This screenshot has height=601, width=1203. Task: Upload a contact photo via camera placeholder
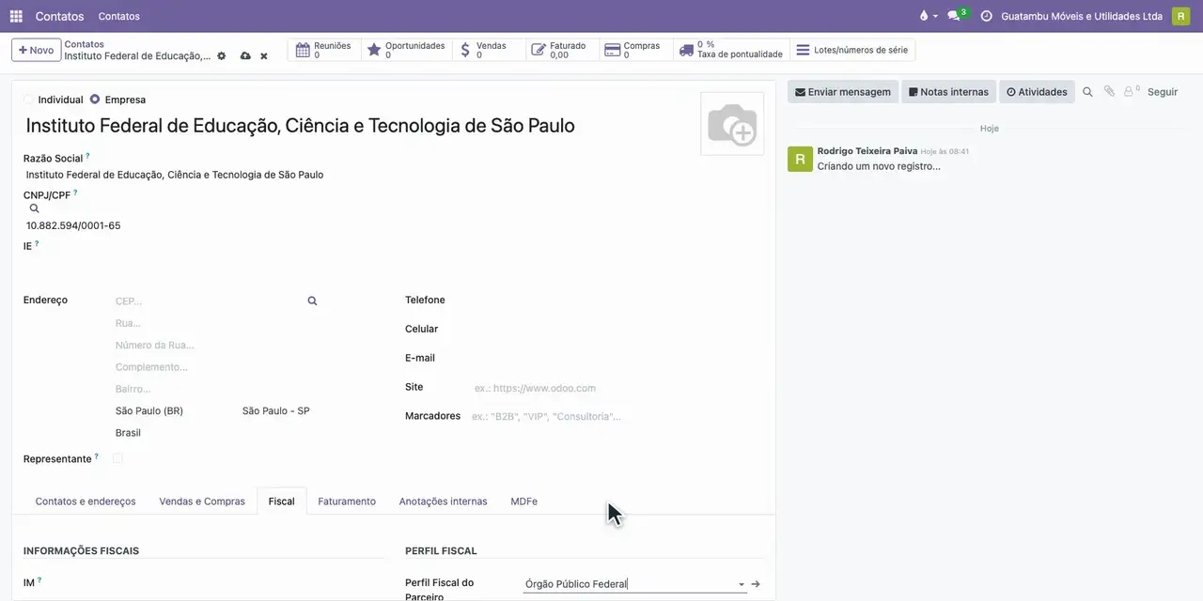click(x=732, y=124)
